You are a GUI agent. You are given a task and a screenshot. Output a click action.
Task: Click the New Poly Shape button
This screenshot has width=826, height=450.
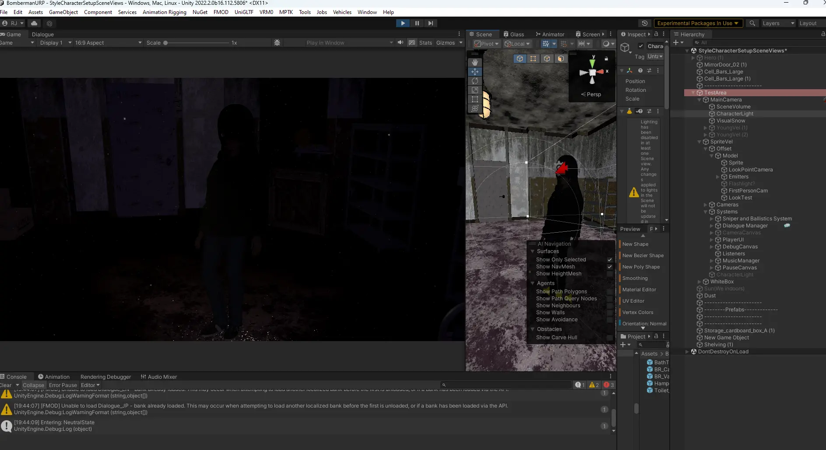coord(641,267)
